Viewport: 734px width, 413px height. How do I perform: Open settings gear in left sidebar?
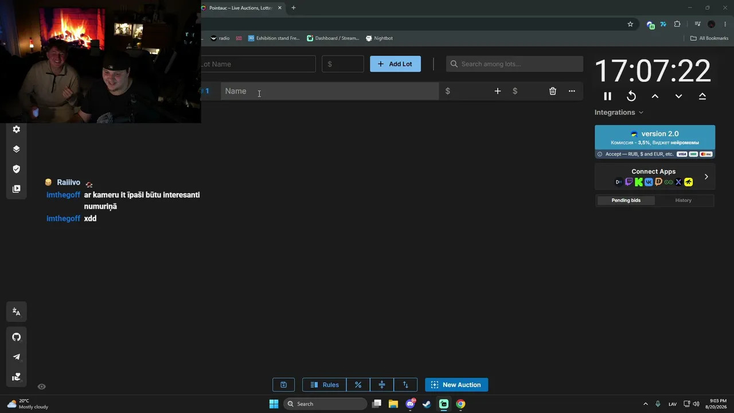[16, 130]
